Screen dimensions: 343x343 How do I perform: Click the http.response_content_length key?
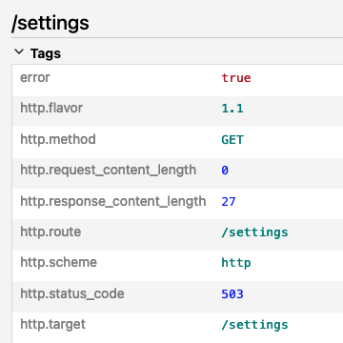click(113, 202)
